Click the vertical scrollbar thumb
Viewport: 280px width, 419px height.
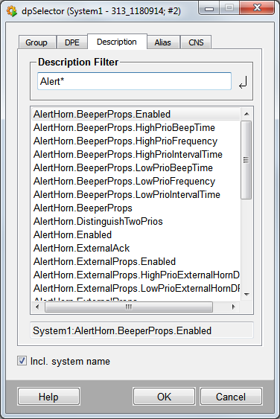(246, 160)
